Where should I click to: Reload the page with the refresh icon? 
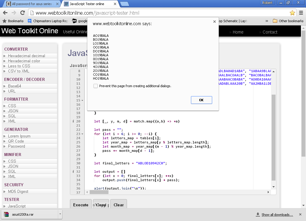point(22,13)
